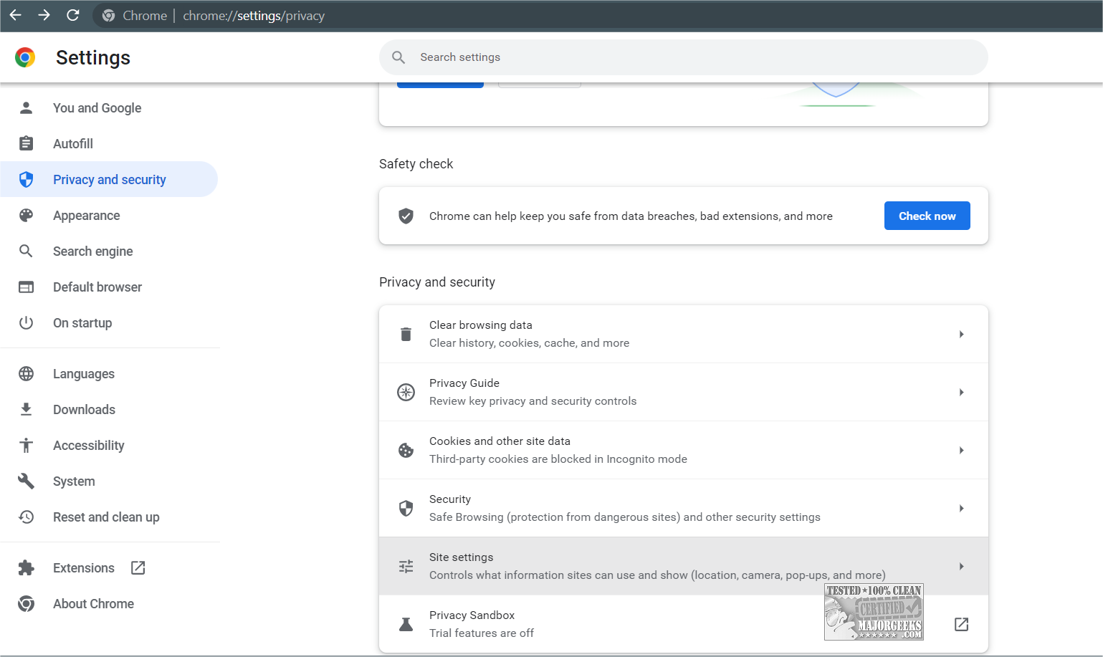Image resolution: width=1103 pixels, height=657 pixels.
Task: Click the You and Google person icon
Action: click(x=27, y=107)
